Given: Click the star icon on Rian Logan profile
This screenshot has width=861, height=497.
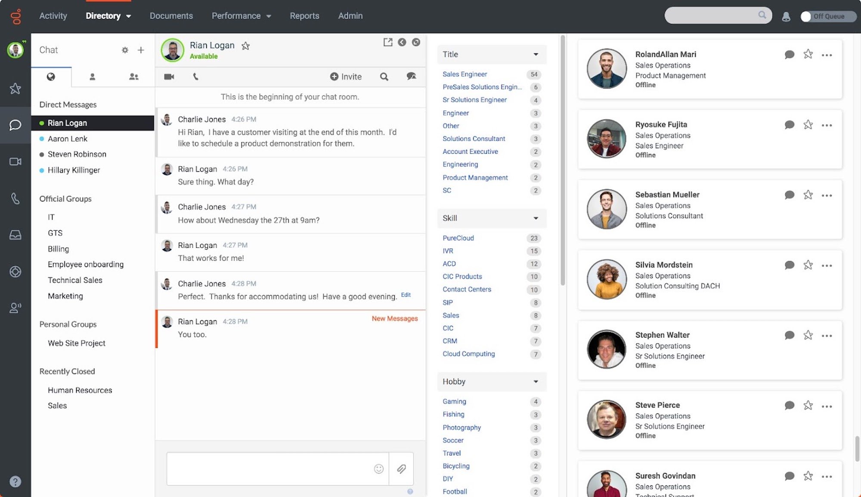Looking at the screenshot, I should pyautogui.click(x=245, y=46).
